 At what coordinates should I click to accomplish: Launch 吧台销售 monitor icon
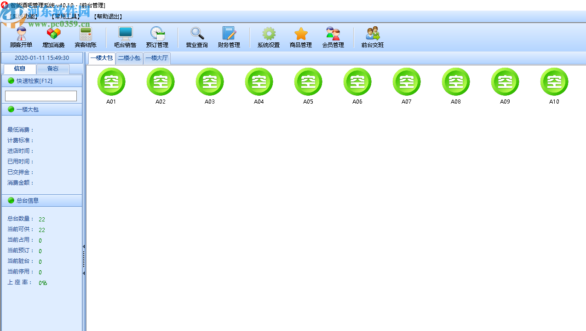(x=125, y=37)
